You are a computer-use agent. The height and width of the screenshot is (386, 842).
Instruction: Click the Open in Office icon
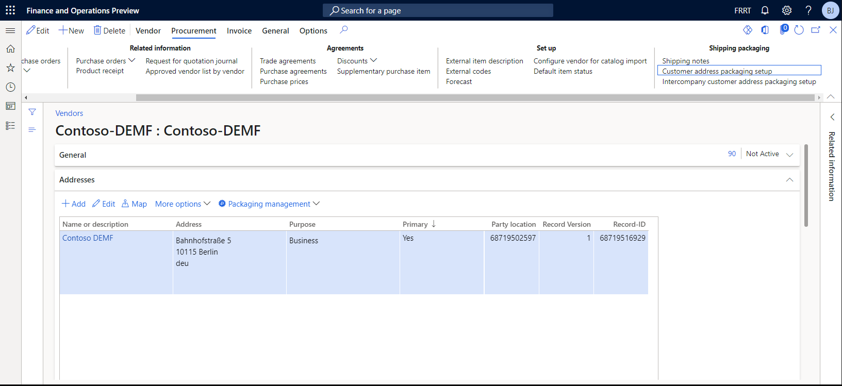[765, 30]
